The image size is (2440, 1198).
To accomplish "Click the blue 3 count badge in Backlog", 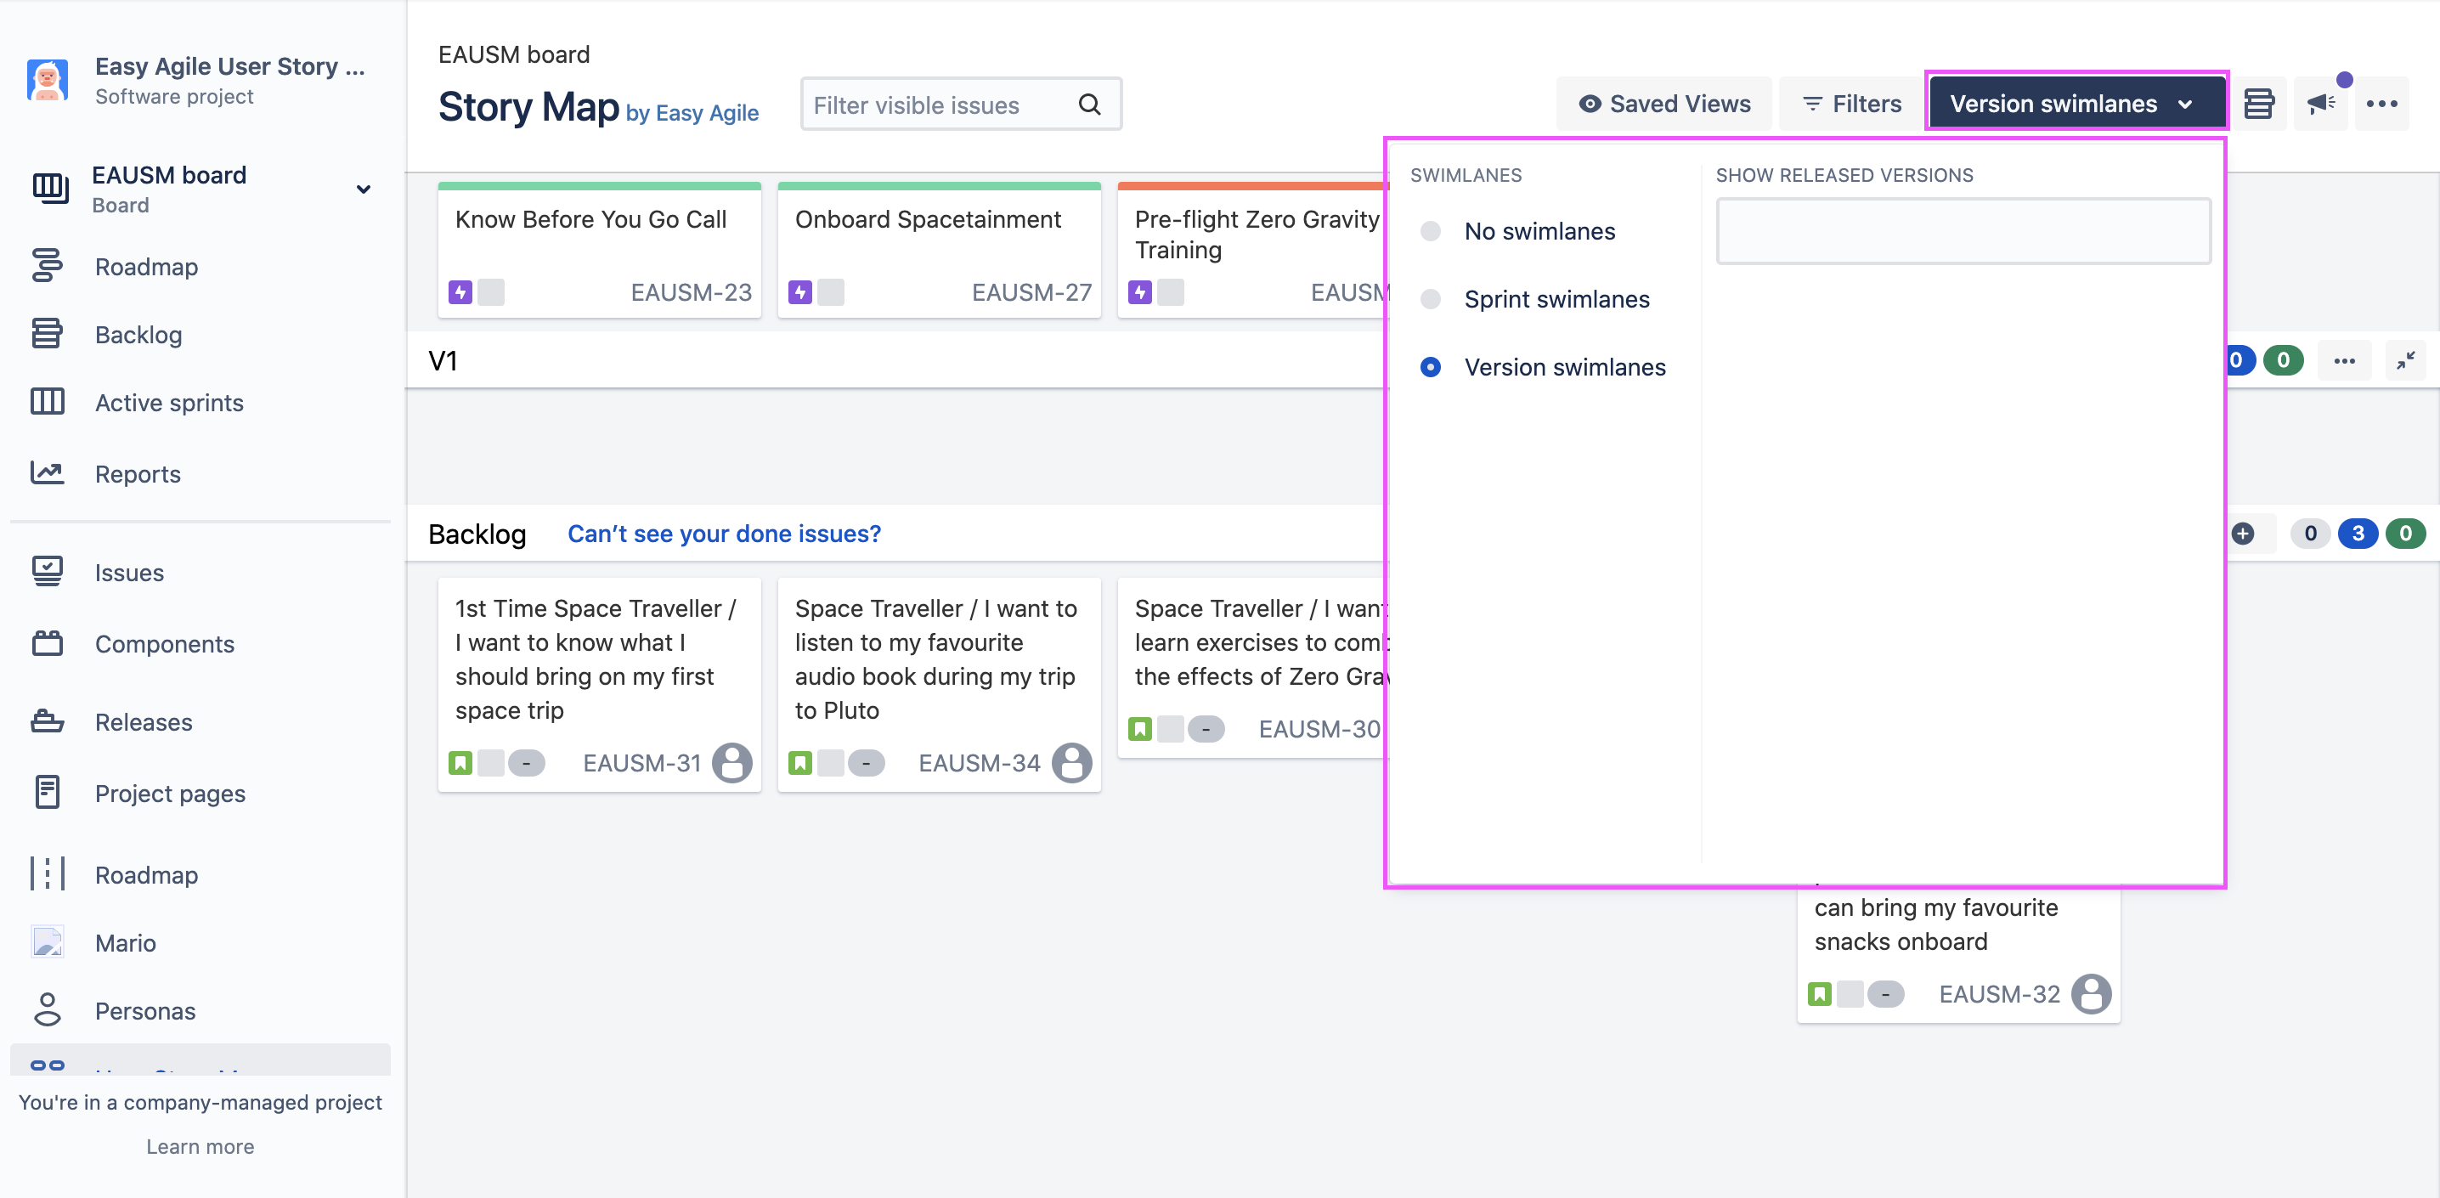I will pos(2358,534).
